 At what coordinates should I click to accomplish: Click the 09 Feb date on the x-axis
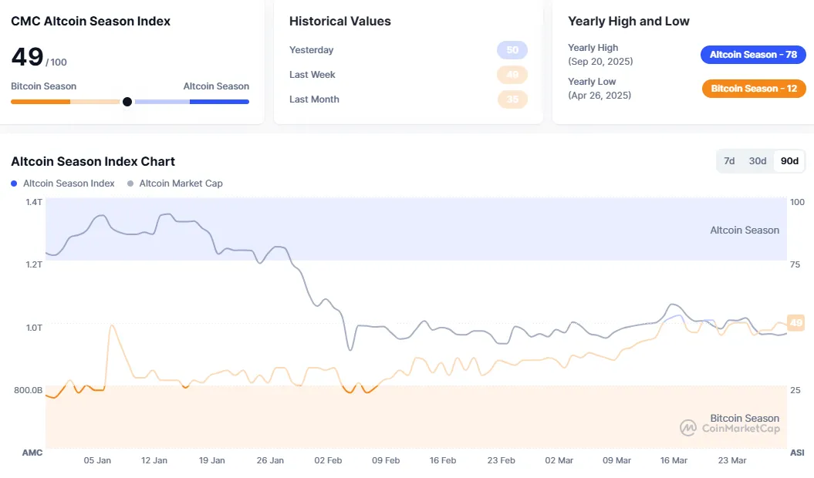tap(386, 460)
